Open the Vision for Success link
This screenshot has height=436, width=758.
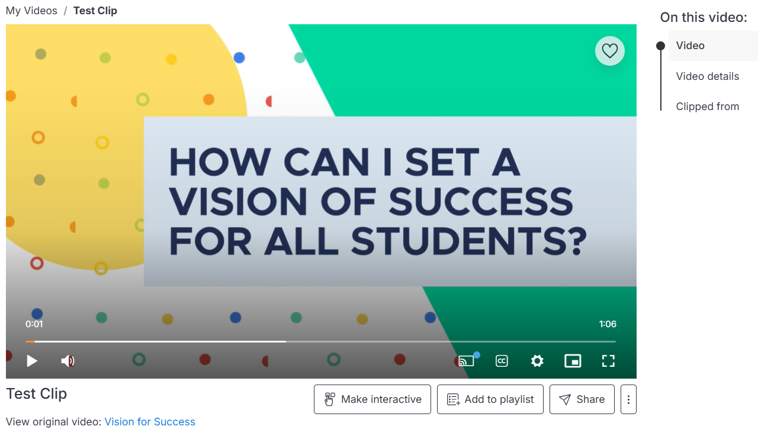(x=150, y=422)
